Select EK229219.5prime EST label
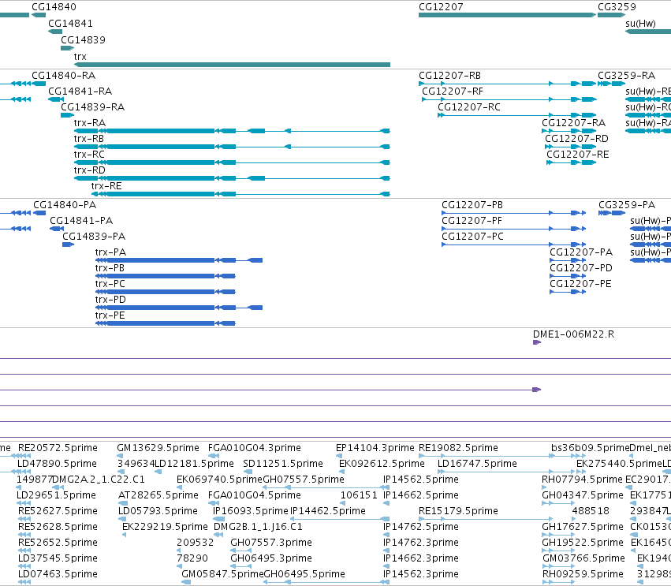Screen dimensions: 671x586 (x=165, y=528)
